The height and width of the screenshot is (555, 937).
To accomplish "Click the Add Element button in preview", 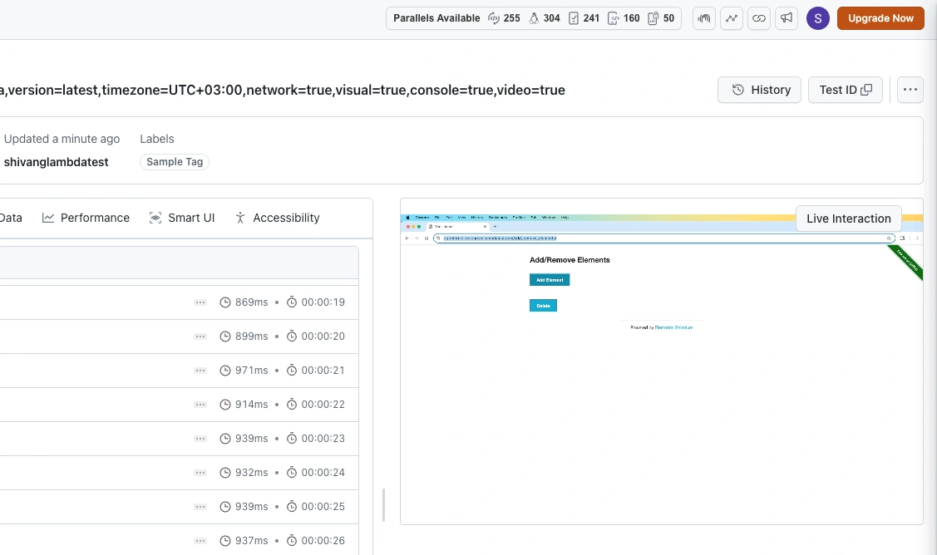I will [550, 280].
